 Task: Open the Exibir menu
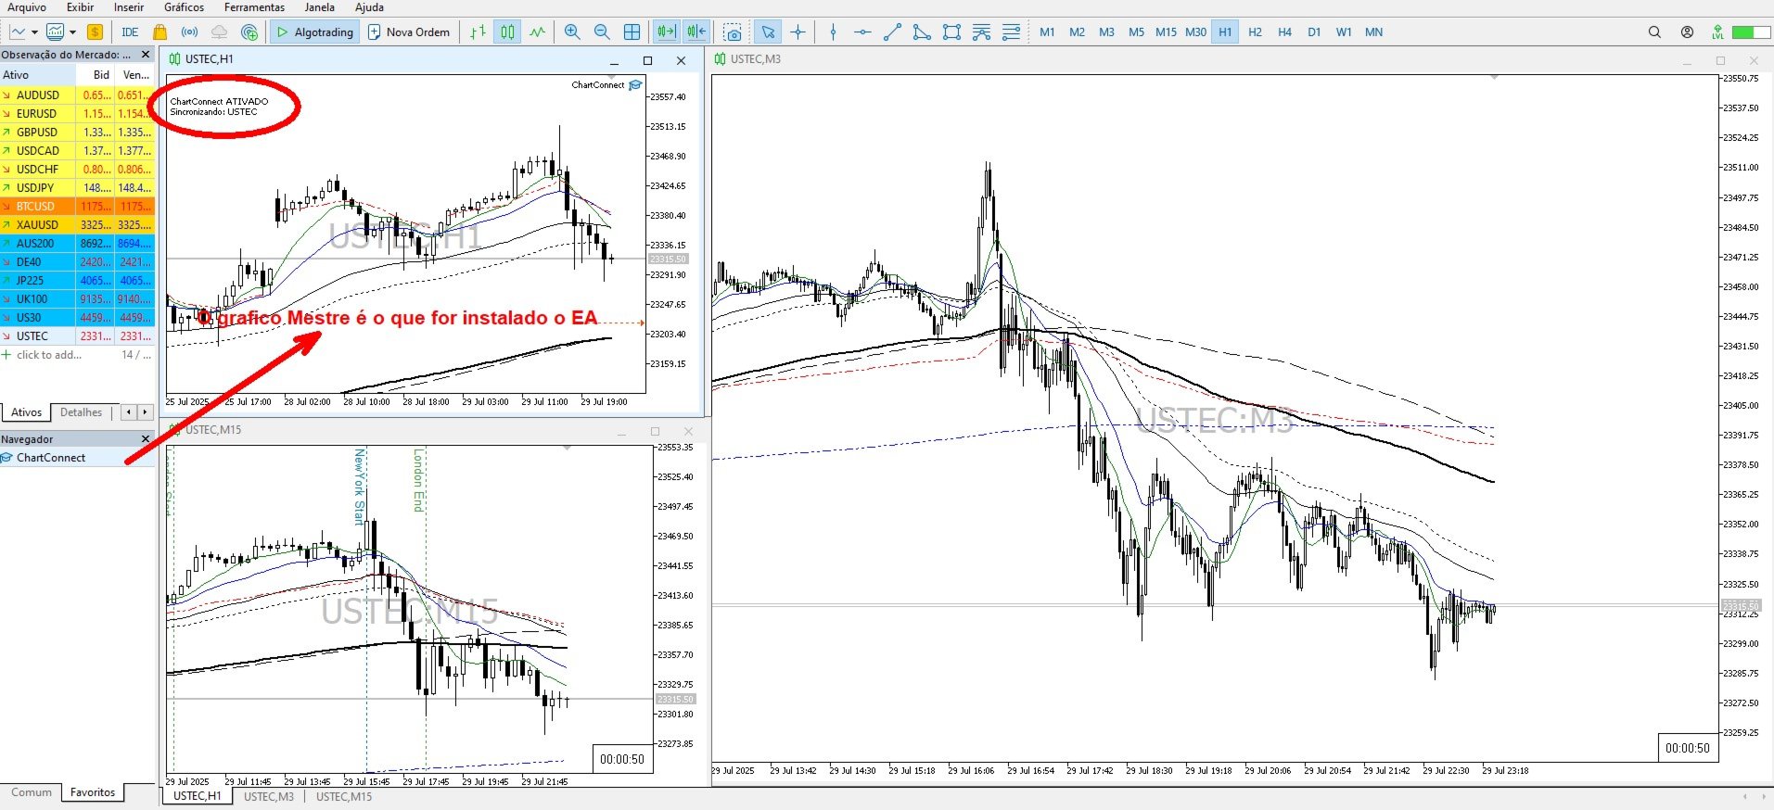(x=80, y=7)
